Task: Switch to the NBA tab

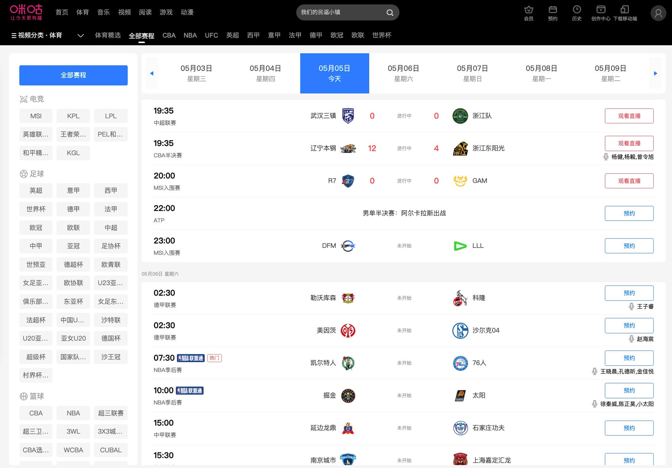Action: click(190, 35)
